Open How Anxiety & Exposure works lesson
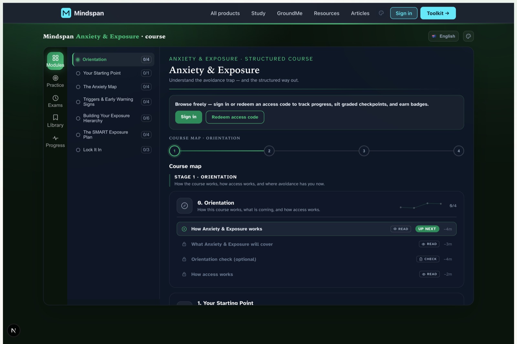Screen dimensions: 517x344 (316, 229)
